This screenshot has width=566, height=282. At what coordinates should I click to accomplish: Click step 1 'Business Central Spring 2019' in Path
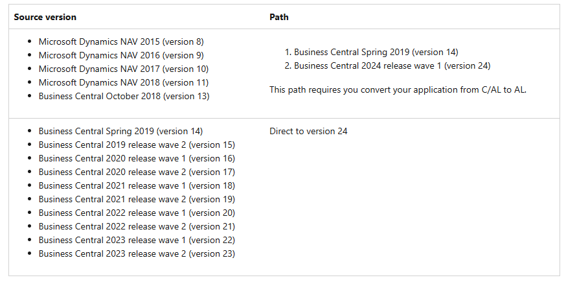[x=376, y=52]
